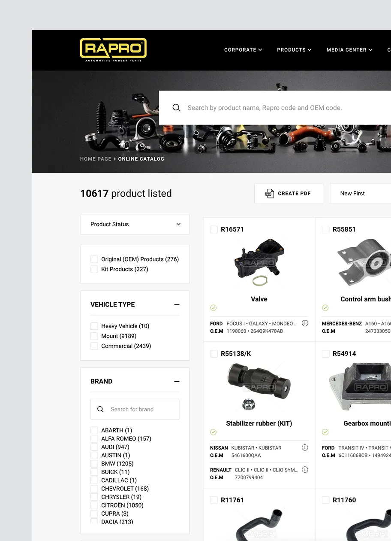Enable the Heavy Vehicle filter

coord(94,326)
